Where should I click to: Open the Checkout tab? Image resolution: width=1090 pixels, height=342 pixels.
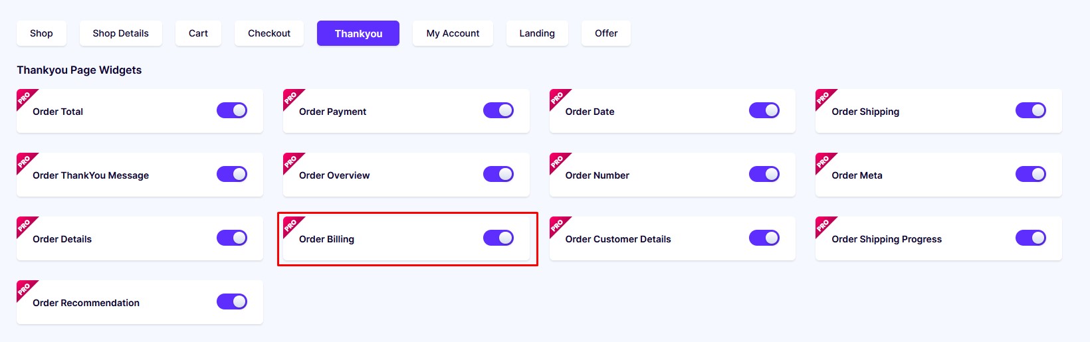[x=269, y=33]
